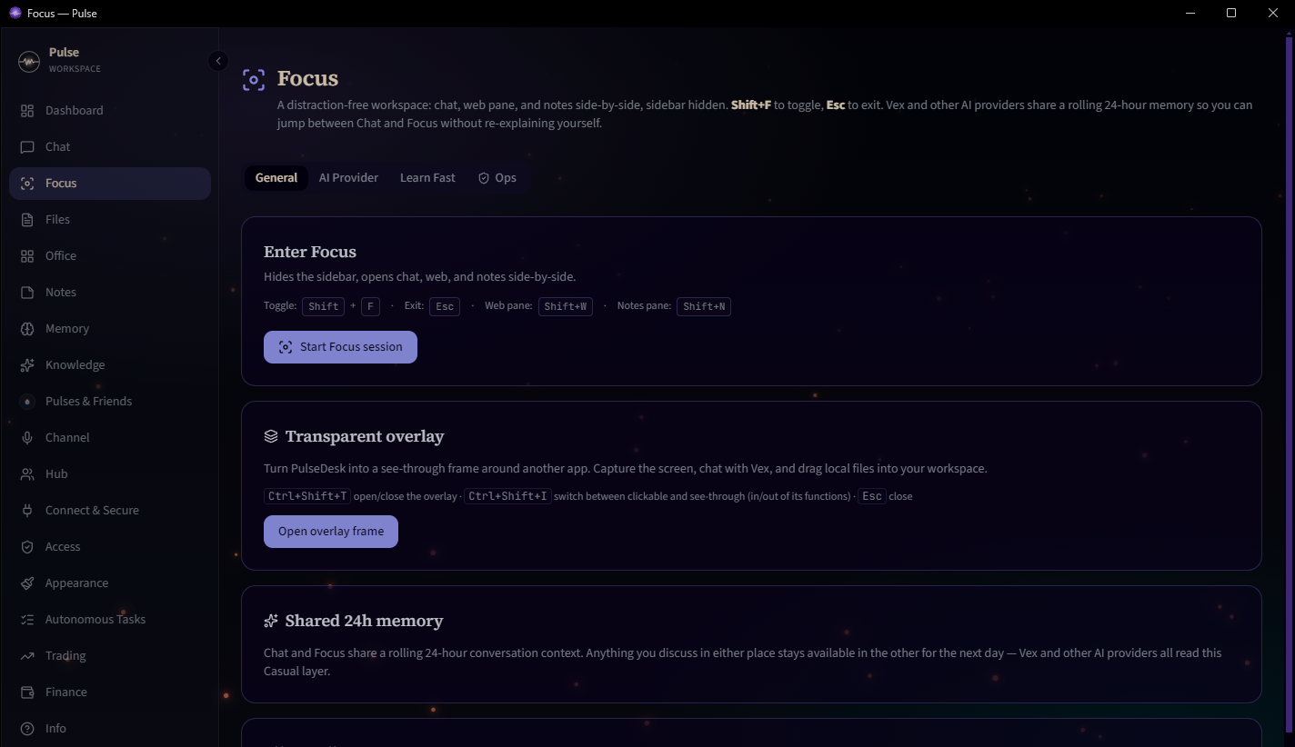The width and height of the screenshot is (1295, 747).
Task: Click the Pulses & Friends icon
Action: (27, 402)
